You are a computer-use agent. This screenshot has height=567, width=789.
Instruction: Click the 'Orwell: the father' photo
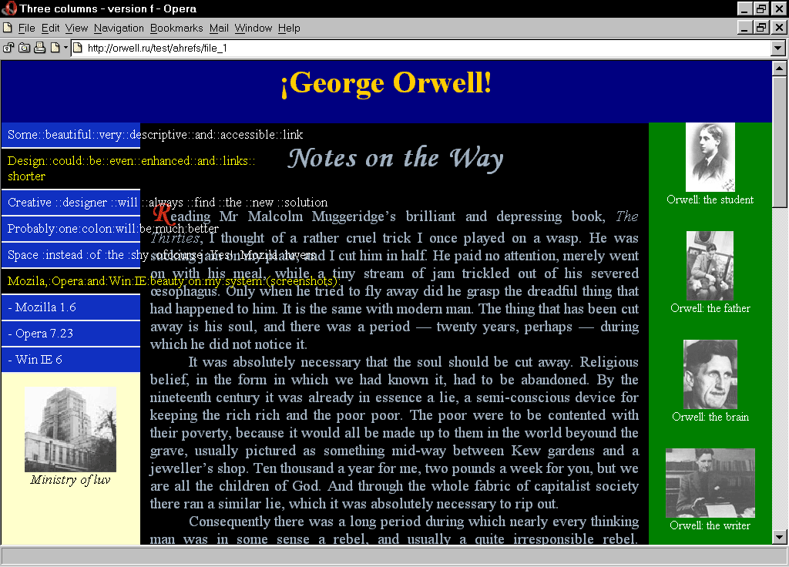point(710,266)
